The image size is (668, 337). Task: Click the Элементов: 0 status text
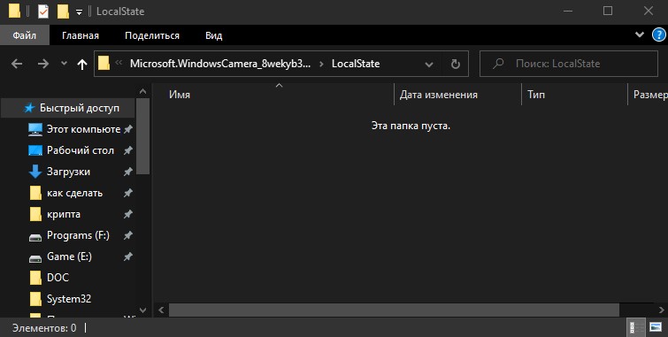click(44, 328)
